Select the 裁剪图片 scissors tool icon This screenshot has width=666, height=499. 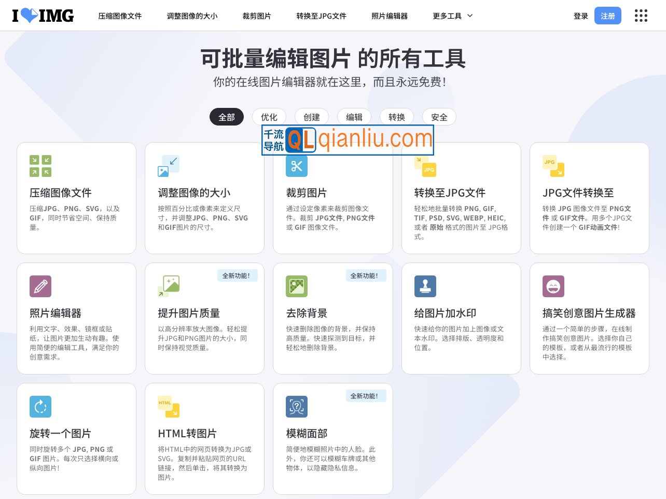point(296,166)
